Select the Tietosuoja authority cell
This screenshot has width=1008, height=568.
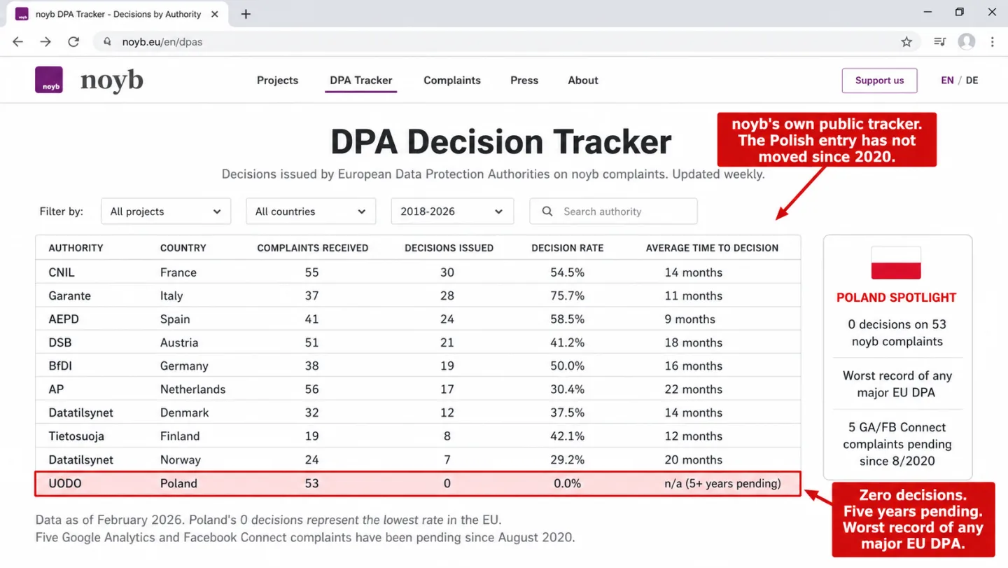[x=76, y=436]
